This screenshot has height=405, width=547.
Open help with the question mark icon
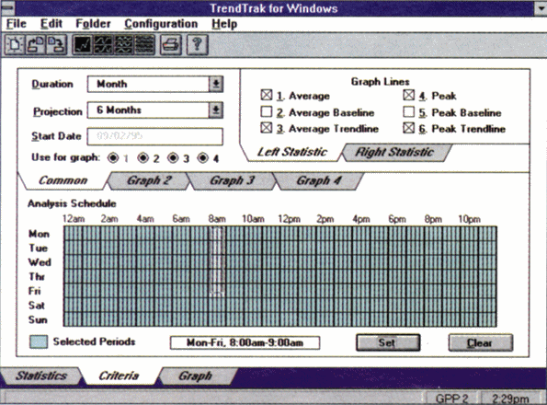coord(198,45)
